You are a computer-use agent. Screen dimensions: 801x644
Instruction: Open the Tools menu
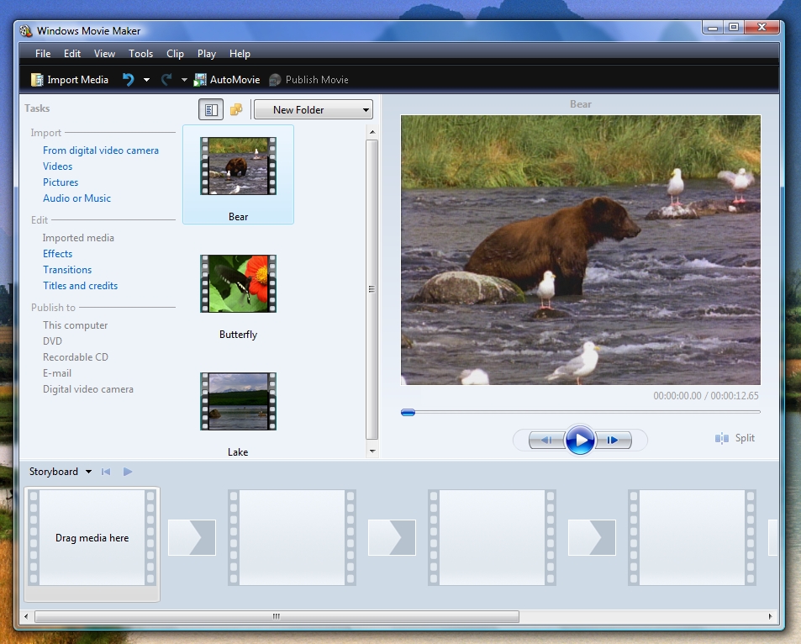(140, 54)
